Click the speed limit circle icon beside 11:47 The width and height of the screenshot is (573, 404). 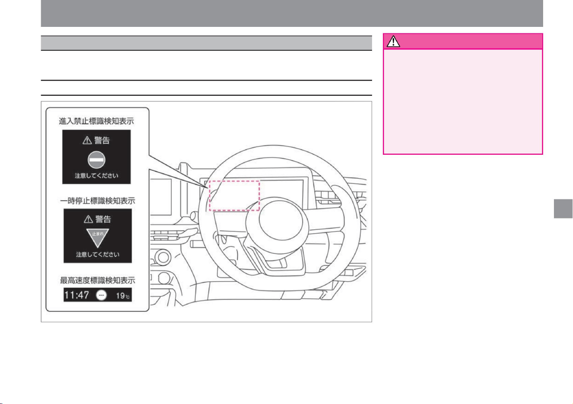[101, 295]
